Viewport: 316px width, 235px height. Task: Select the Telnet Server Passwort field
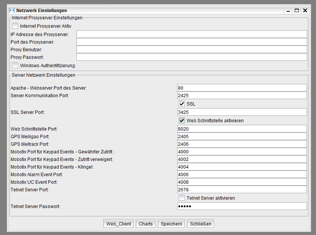241,206
